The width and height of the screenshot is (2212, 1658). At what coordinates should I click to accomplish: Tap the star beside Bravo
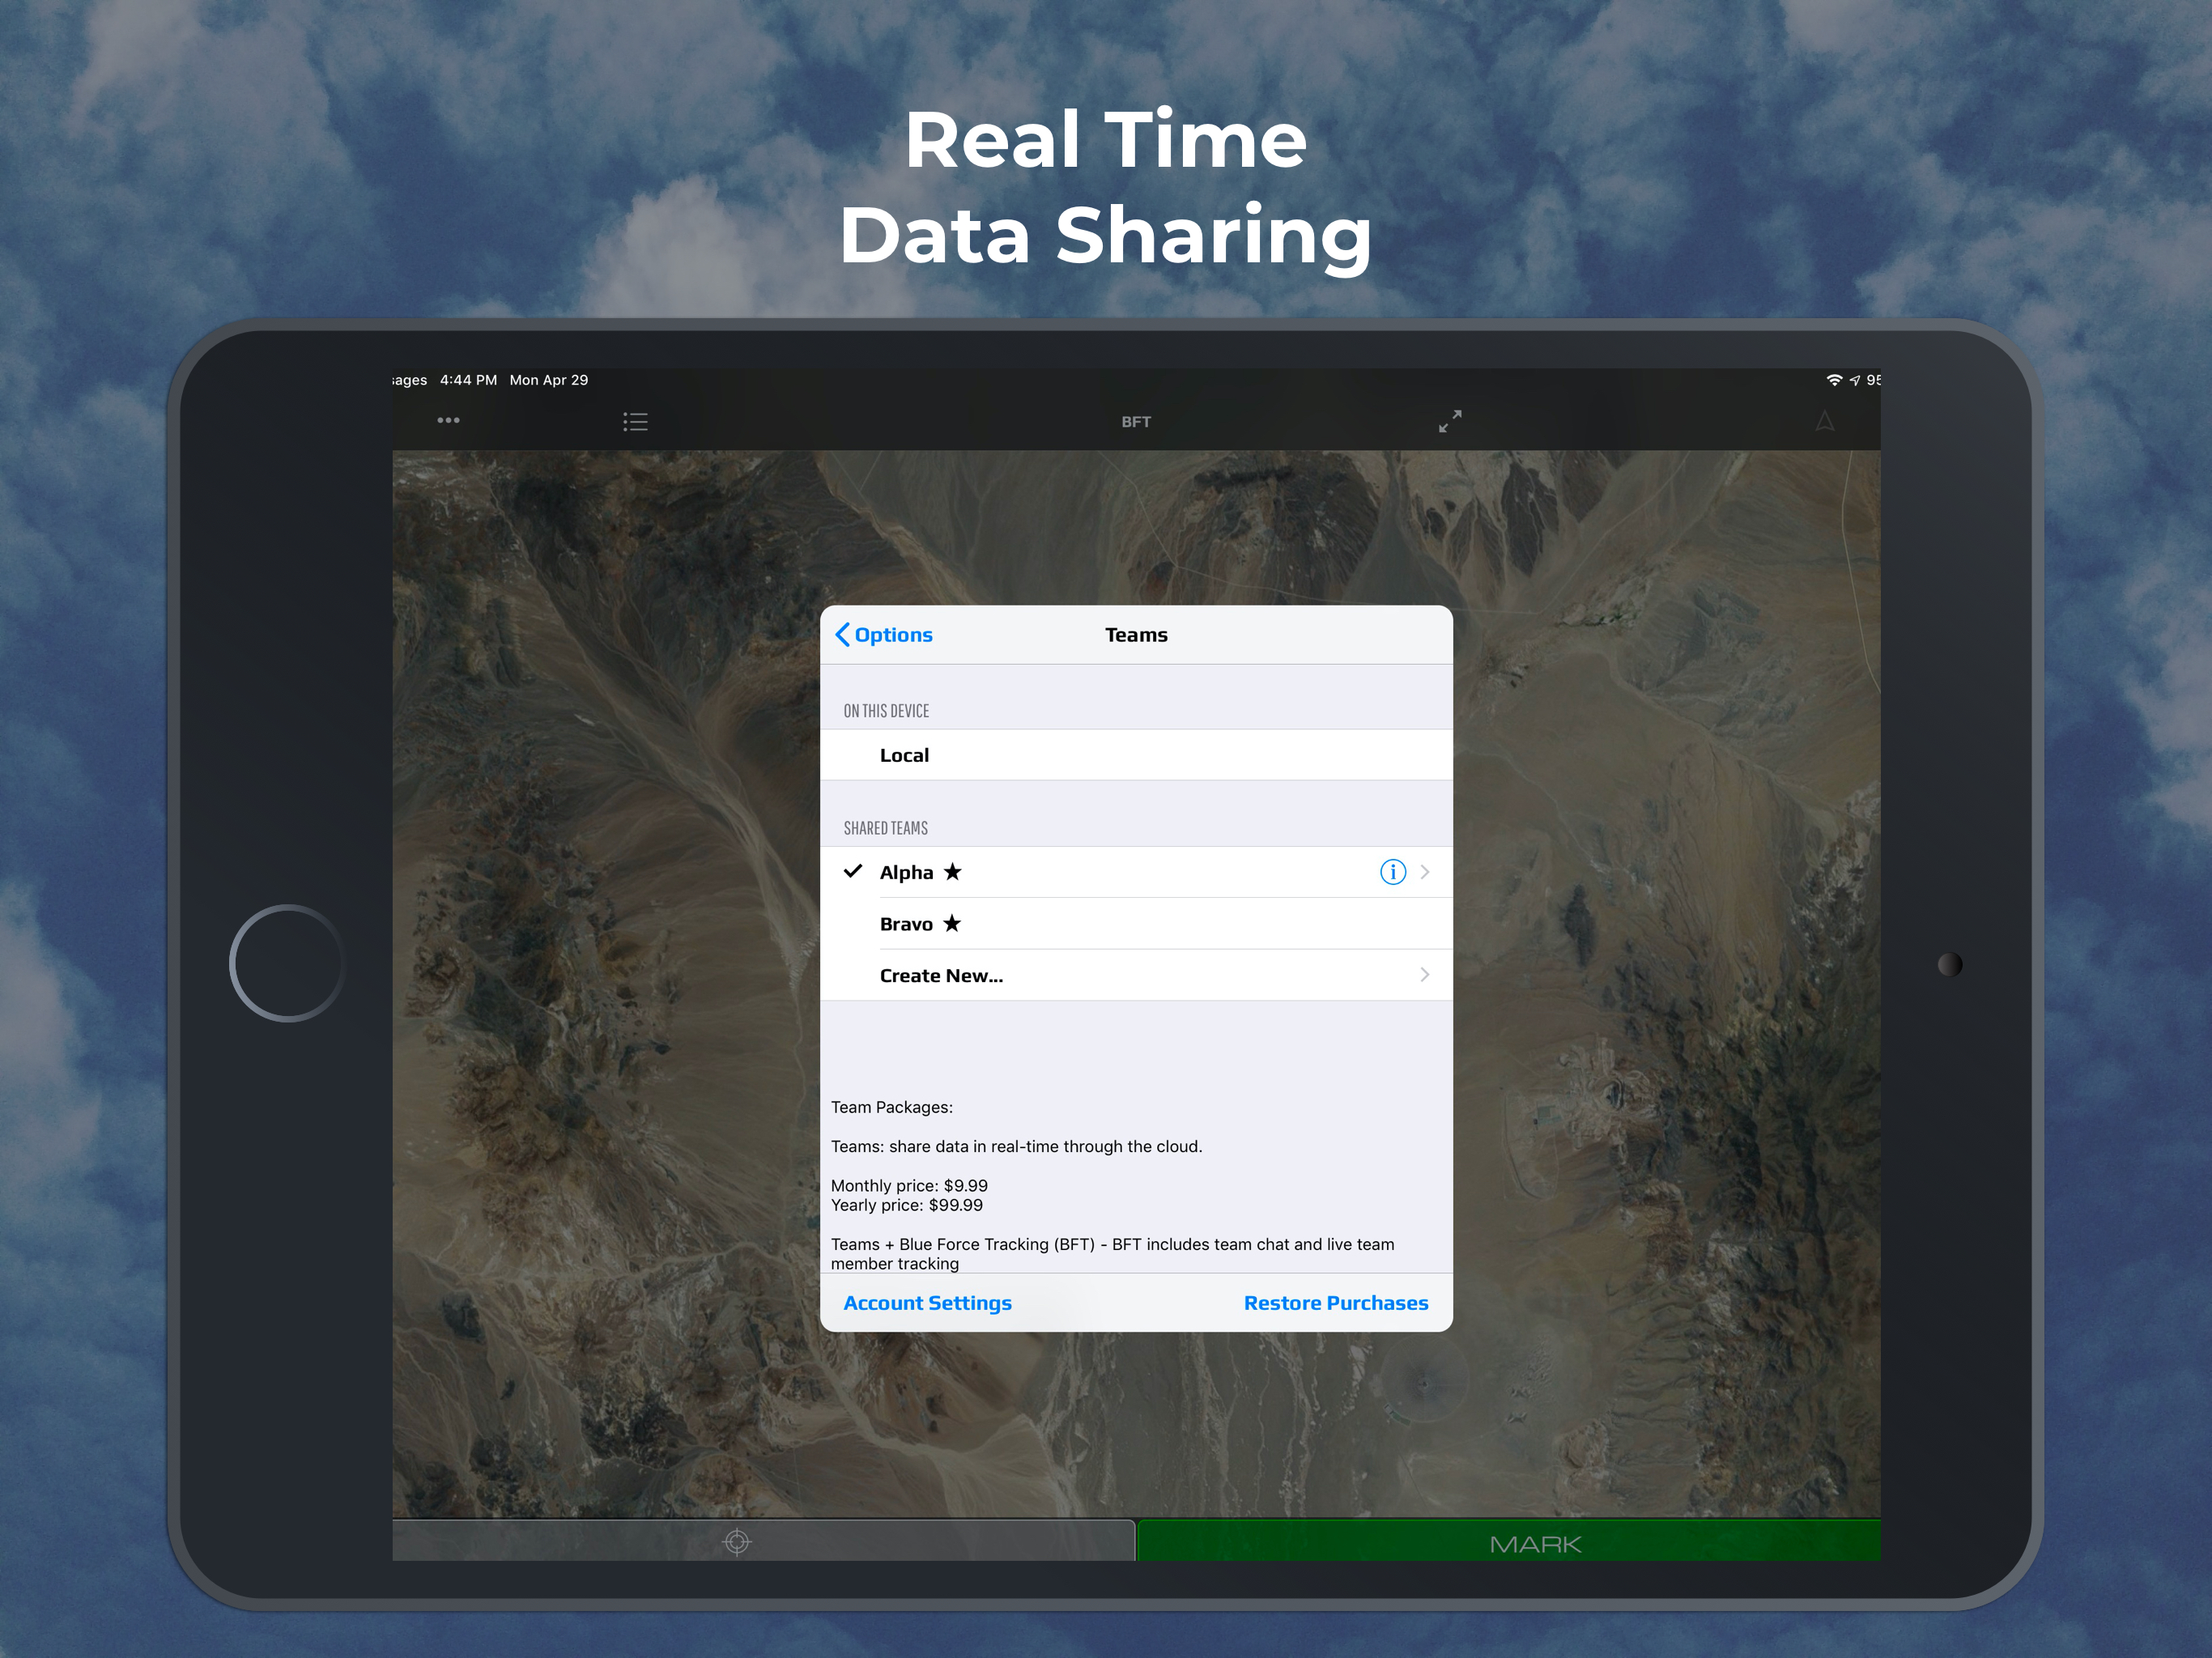click(952, 924)
